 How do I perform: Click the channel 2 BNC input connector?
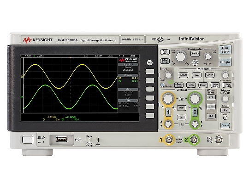(x=194, y=140)
